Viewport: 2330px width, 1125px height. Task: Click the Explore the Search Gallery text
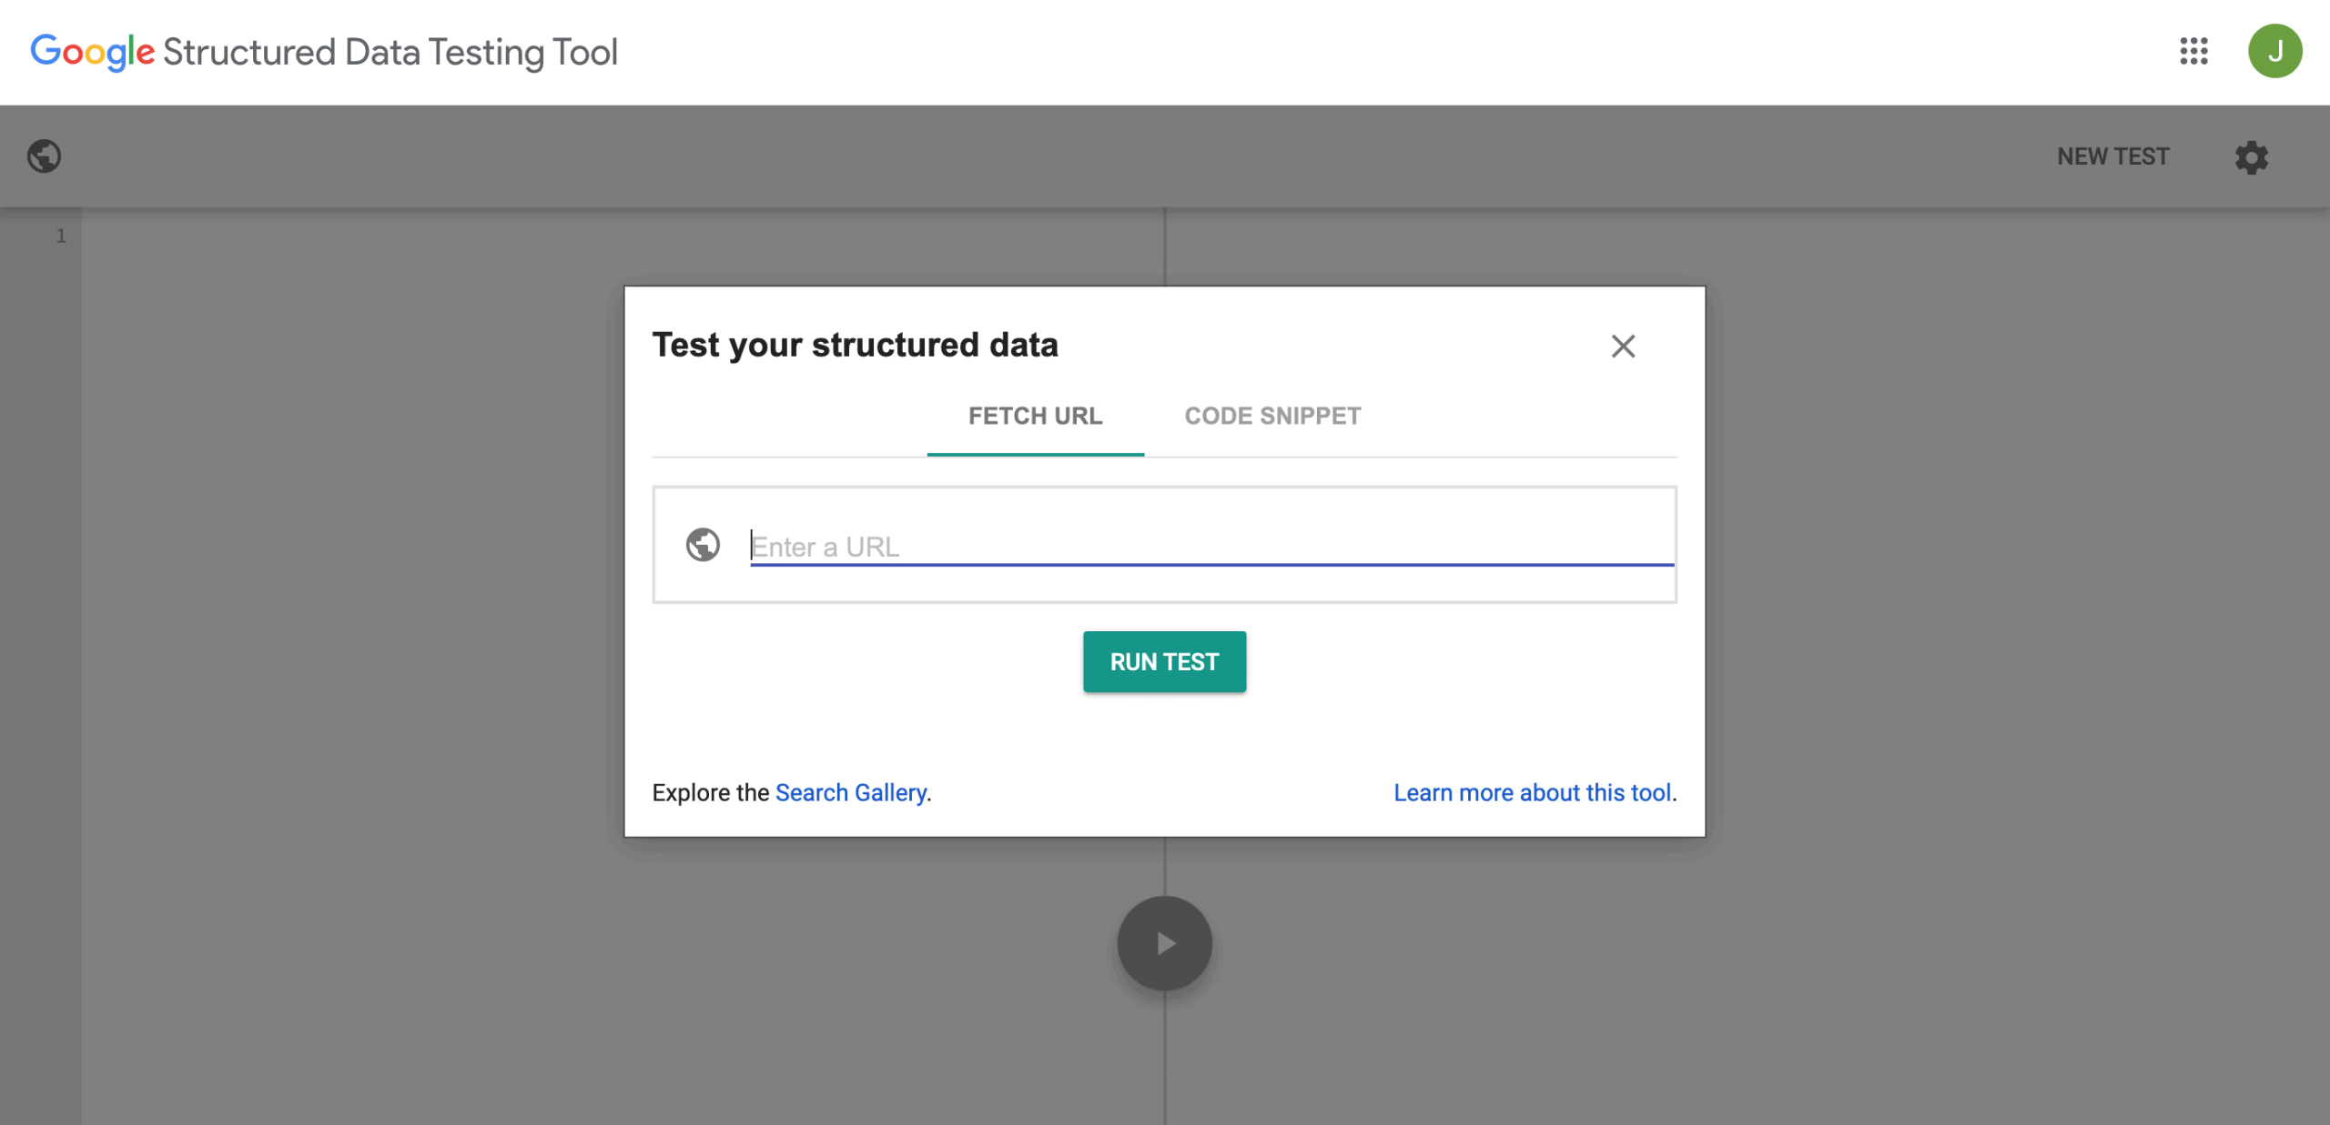711,792
